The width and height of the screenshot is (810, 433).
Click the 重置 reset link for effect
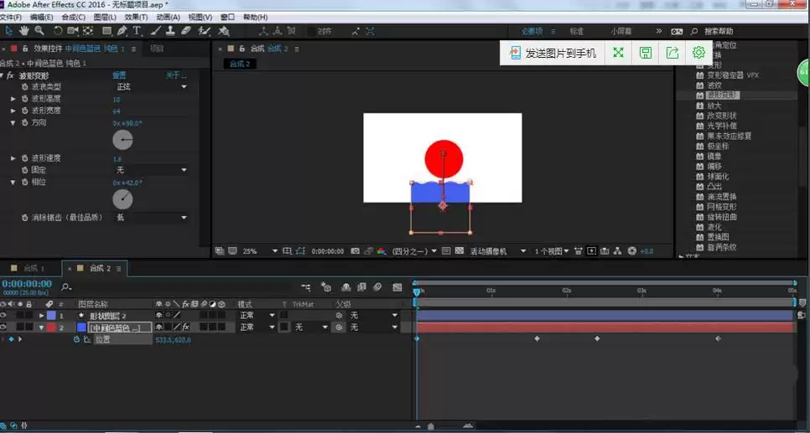pyautogui.click(x=119, y=75)
